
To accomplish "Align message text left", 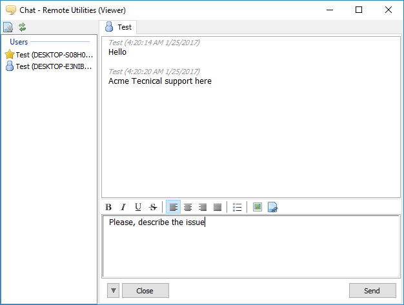I will (x=173, y=207).
